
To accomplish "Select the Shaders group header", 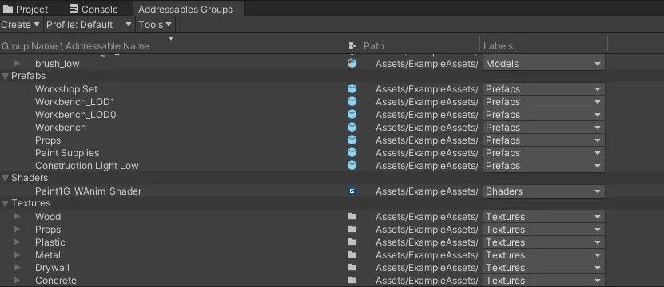I will [x=30, y=178].
